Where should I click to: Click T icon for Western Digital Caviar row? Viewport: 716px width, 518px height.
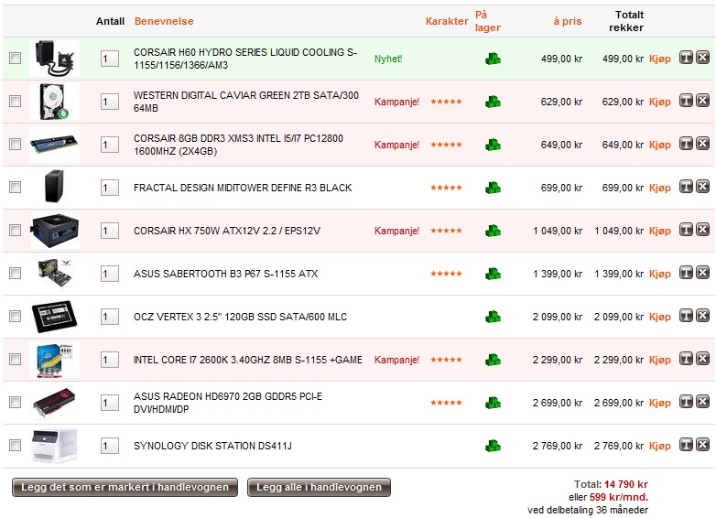coord(686,101)
